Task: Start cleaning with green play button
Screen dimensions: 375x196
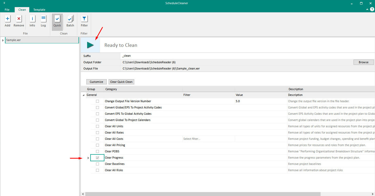Action: pyautogui.click(x=90, y=45)
